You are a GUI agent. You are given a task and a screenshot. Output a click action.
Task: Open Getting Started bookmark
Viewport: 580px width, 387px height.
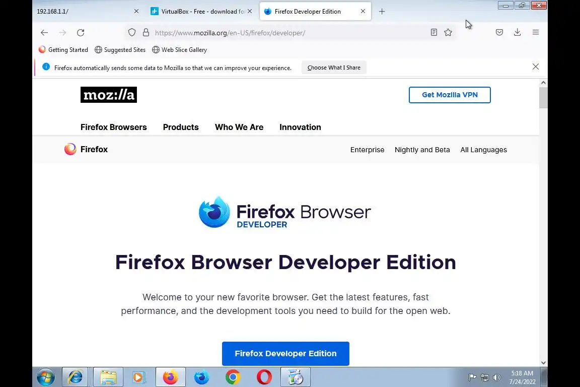click(63, 49)
